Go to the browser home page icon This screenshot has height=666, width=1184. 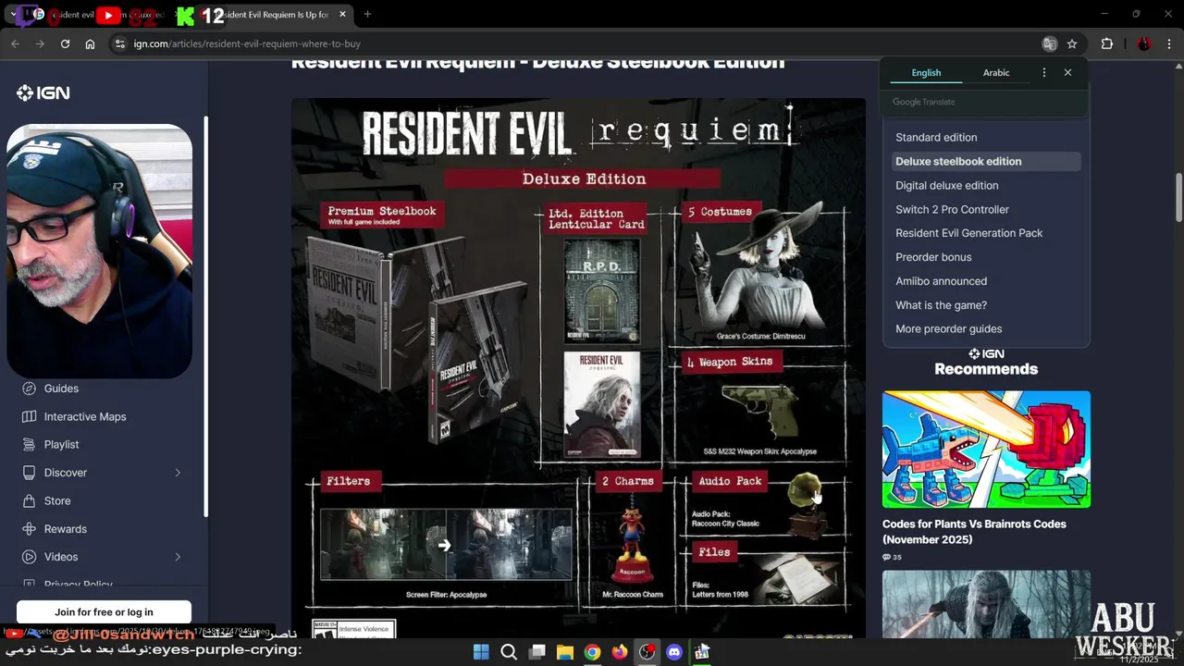point(90,43)
